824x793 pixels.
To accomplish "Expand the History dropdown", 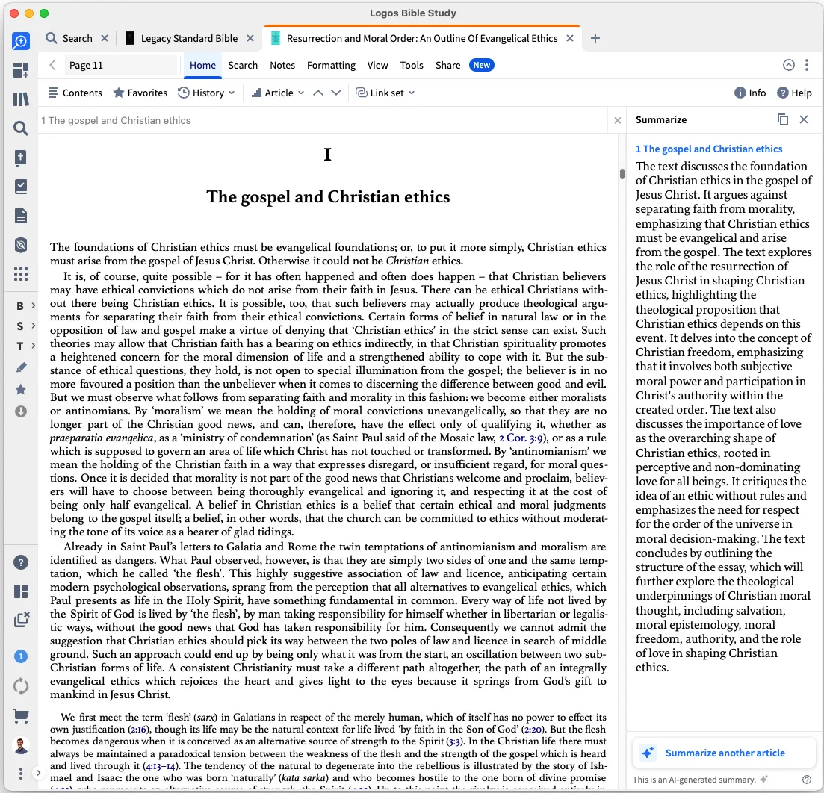I will [x=206, y=93].
